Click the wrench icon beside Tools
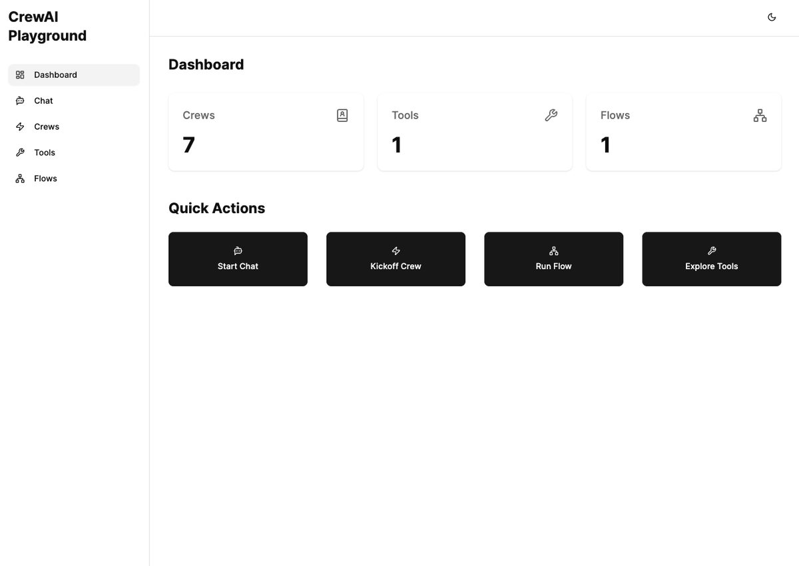 [x=21, y=152]
